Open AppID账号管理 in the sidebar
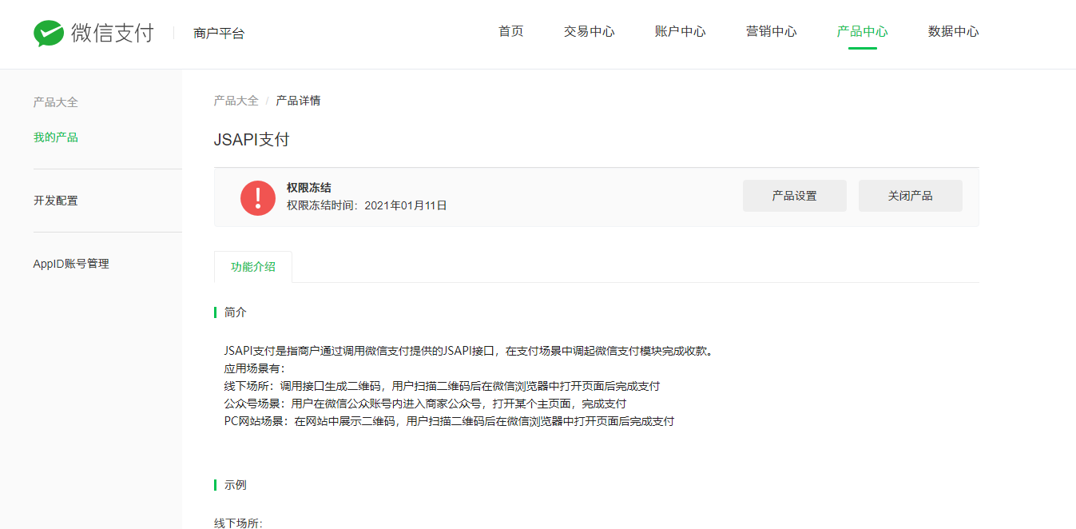Image resolution: width=1076 pixels, height=529 pixels. tap(71, 264)
